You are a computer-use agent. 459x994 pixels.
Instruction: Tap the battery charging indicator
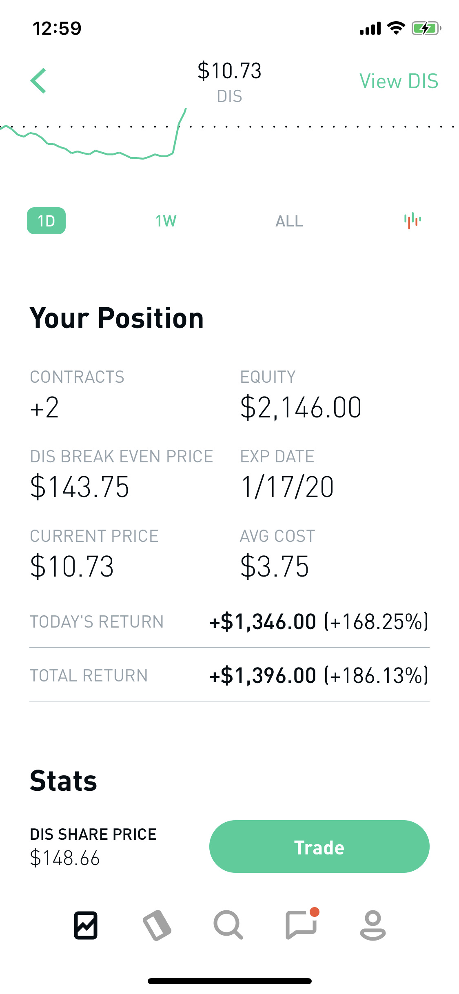coord(426,29)
